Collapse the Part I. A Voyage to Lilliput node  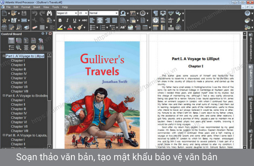(3, 56)
